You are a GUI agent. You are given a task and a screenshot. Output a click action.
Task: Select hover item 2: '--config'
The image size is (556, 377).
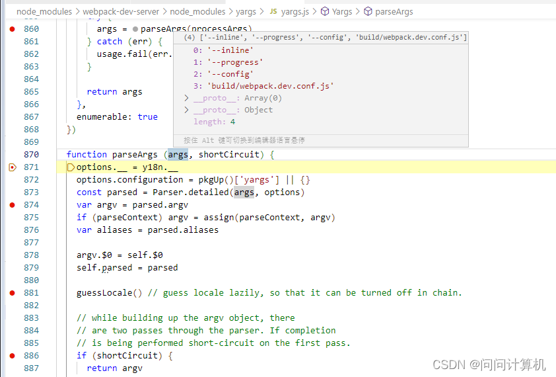[223, 74]
